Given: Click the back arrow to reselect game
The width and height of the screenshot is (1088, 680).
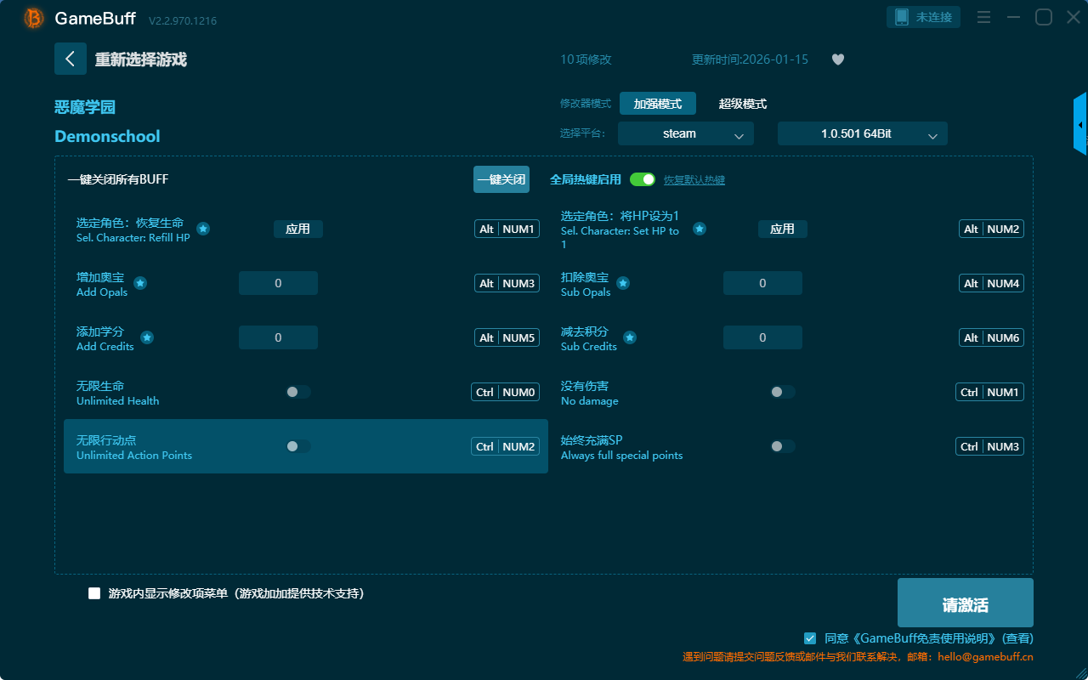Looking at the screenshot, I should pyautogui.click(x=71, y=59).
